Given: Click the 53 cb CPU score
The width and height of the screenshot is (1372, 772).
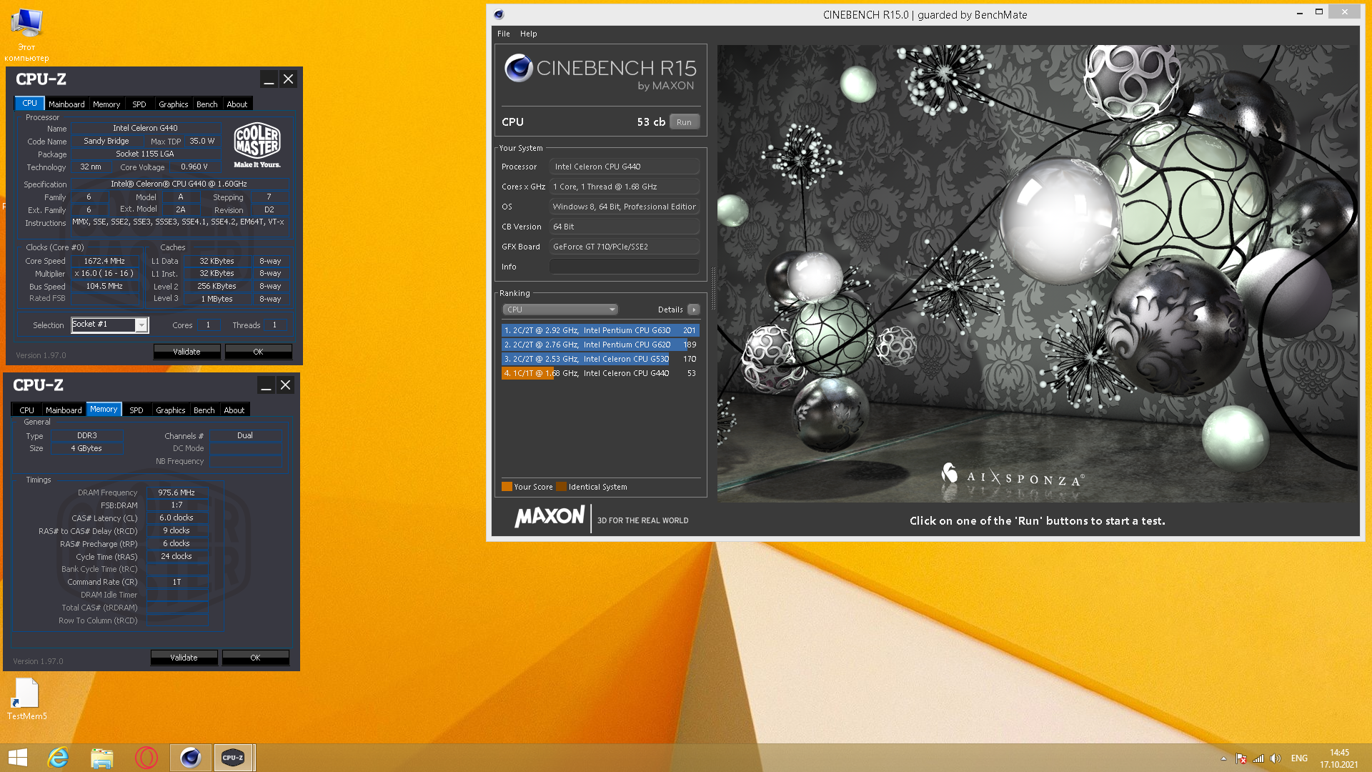Looking at the screenshot, I should tap(651, 122).
